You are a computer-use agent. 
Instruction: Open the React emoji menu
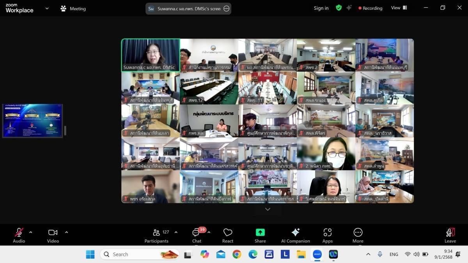[228, 236]
